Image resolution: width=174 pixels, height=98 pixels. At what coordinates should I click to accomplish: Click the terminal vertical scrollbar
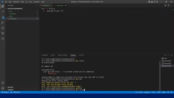click(160, 76)
